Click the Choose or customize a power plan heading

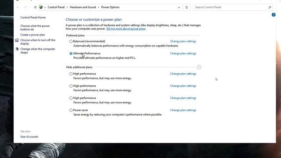(94, 19)
